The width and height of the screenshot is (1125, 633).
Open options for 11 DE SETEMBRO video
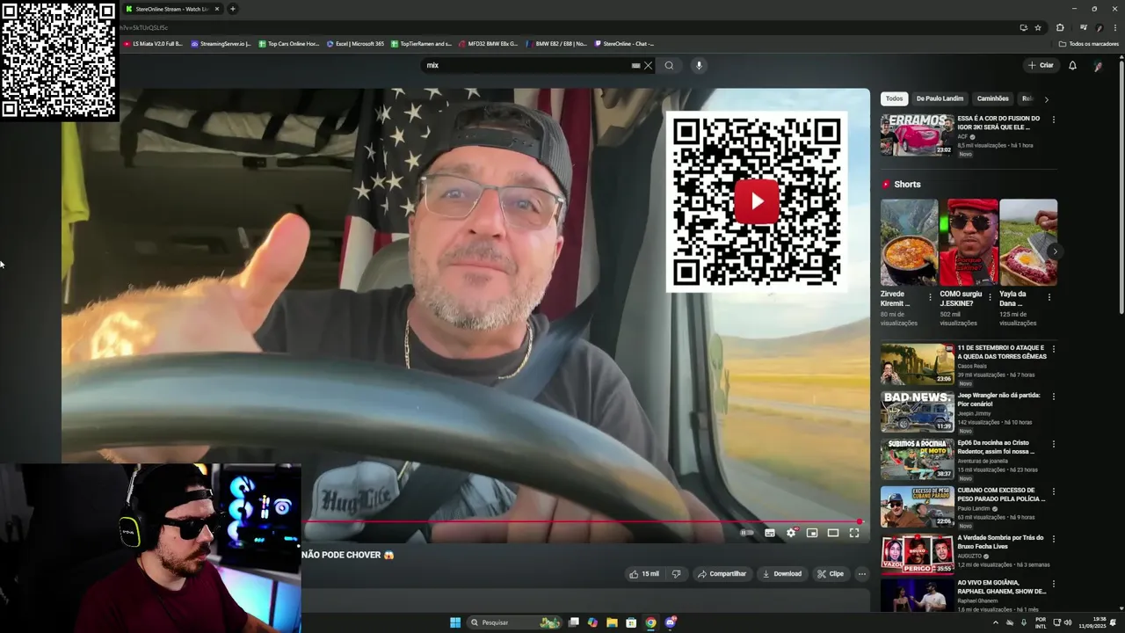1054,349
